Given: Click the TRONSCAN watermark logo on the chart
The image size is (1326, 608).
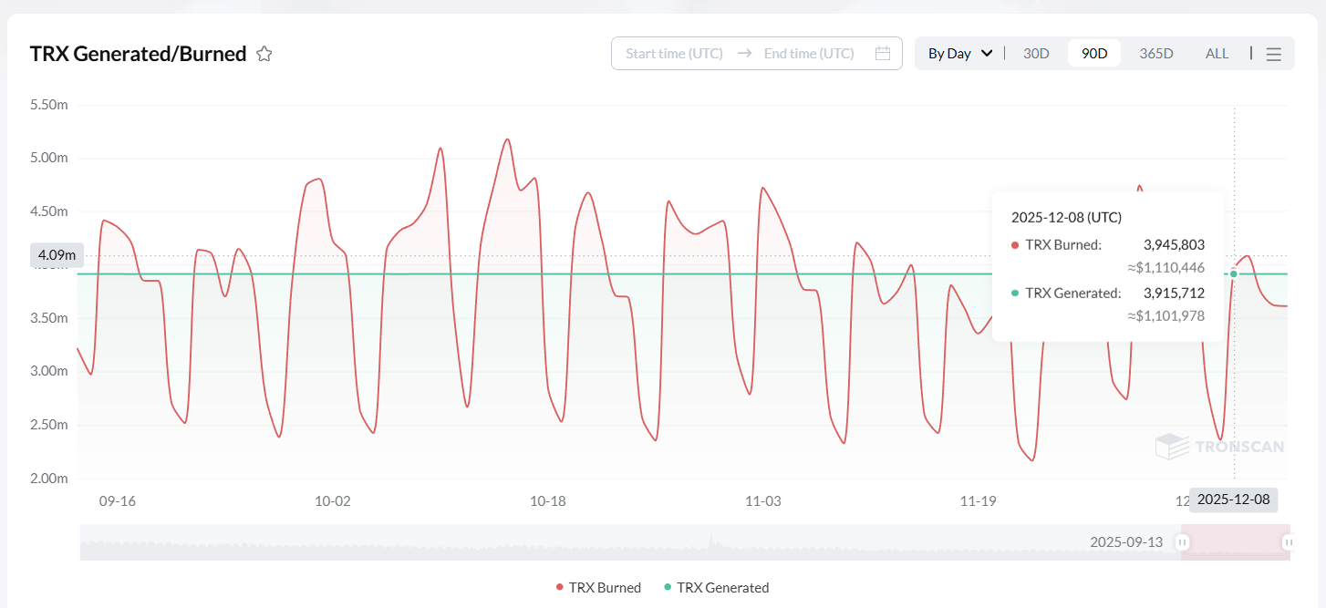Looking at the screenshot, I should pos(1219,447).
